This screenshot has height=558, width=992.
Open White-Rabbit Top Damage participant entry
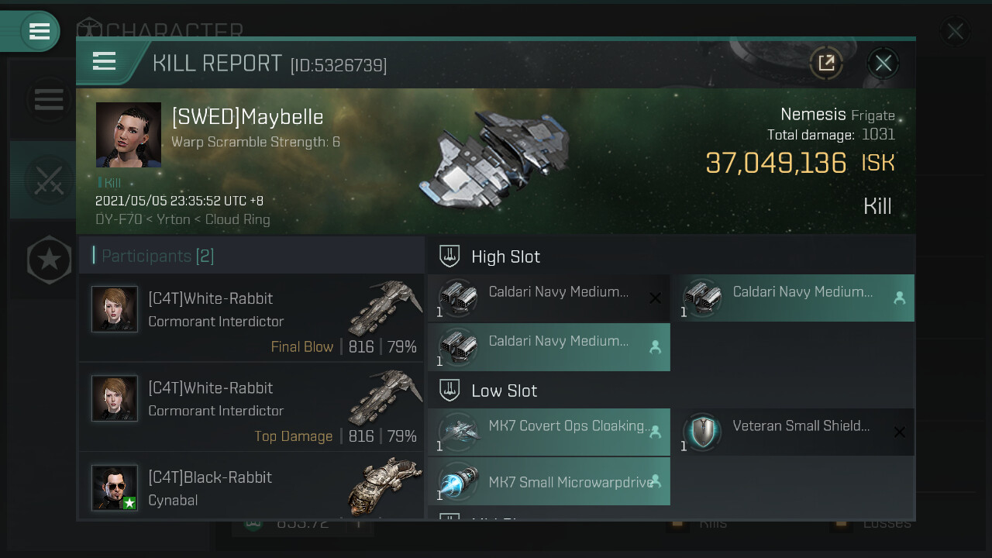coord(252,408)
